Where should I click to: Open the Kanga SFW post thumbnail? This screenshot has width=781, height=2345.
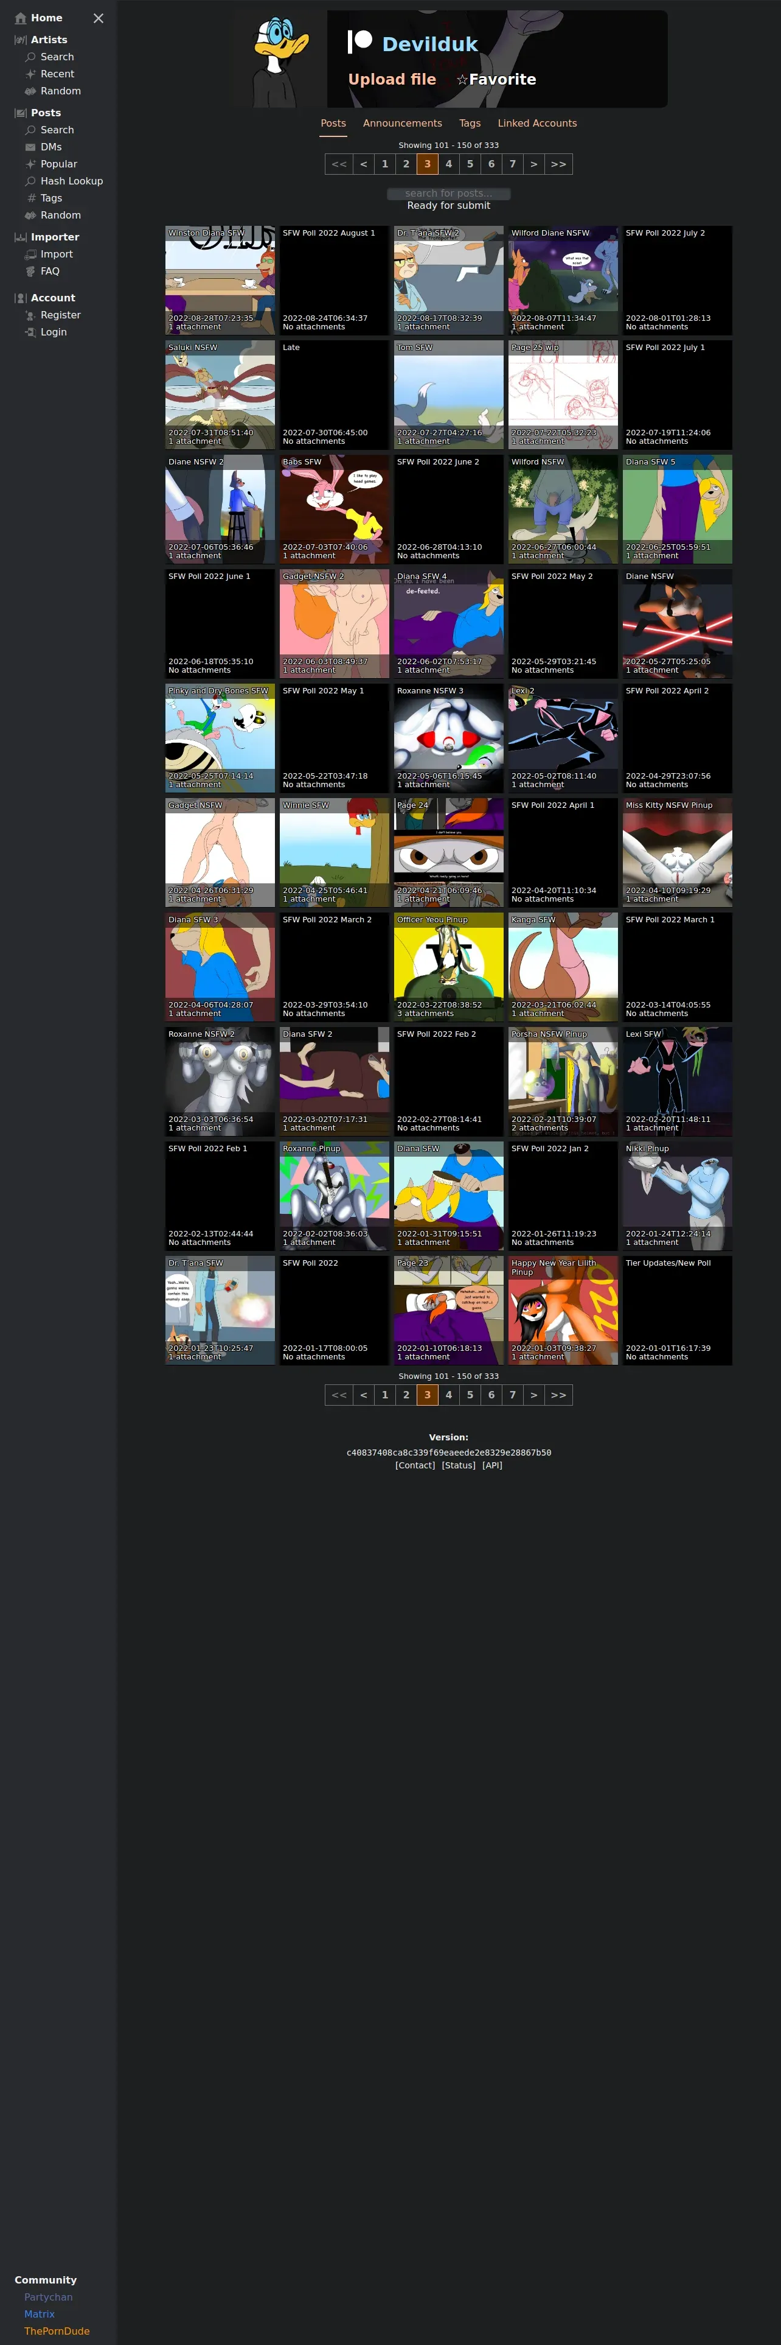click(x=564, y=968)
